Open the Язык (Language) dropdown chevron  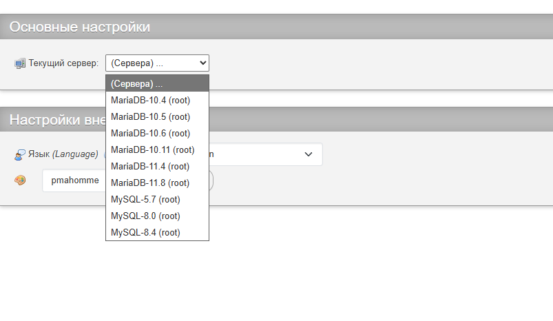309,154
